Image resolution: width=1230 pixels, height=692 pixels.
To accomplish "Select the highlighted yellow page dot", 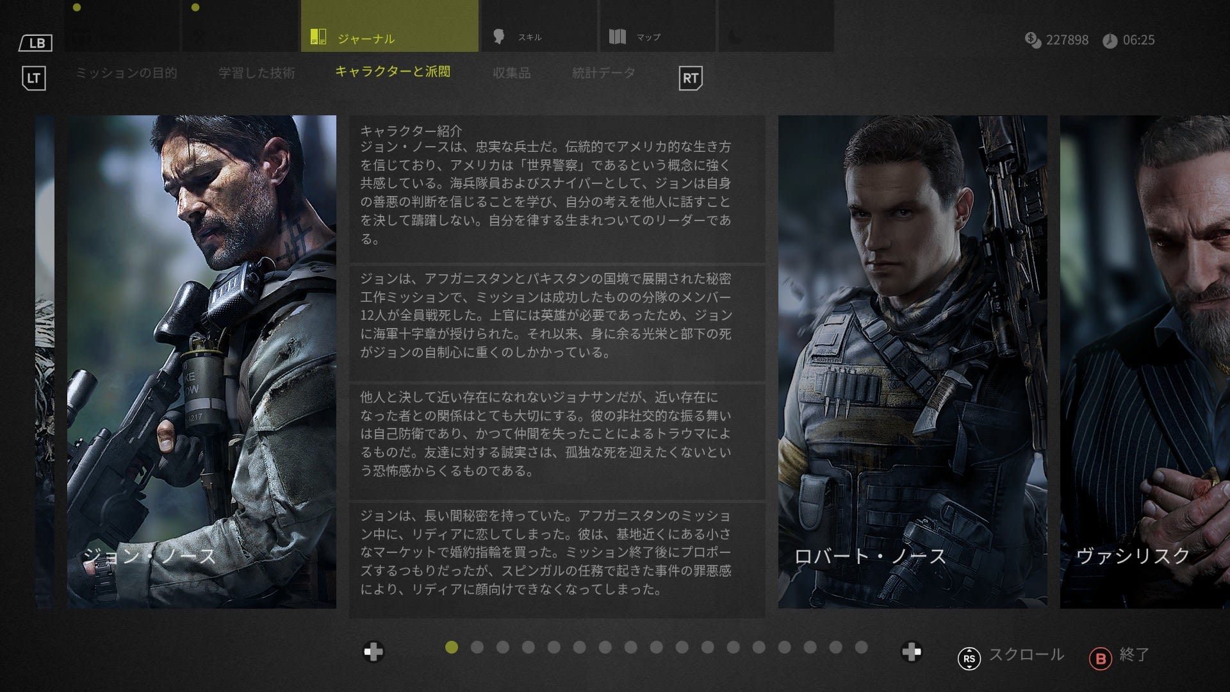I will (452, 647).
